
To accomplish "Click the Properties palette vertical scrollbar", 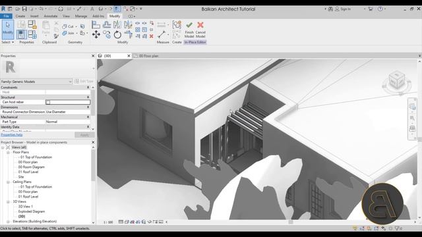I will pyautogui.click(x=93, y=102).
